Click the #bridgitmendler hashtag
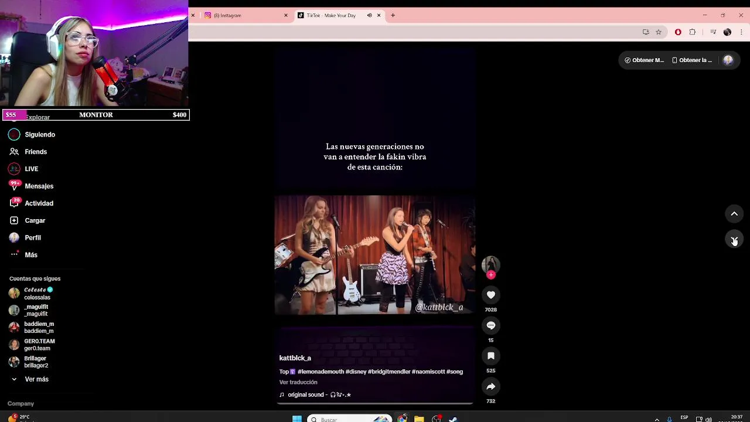This screenshot has height=422, width=750. (389, 372)
